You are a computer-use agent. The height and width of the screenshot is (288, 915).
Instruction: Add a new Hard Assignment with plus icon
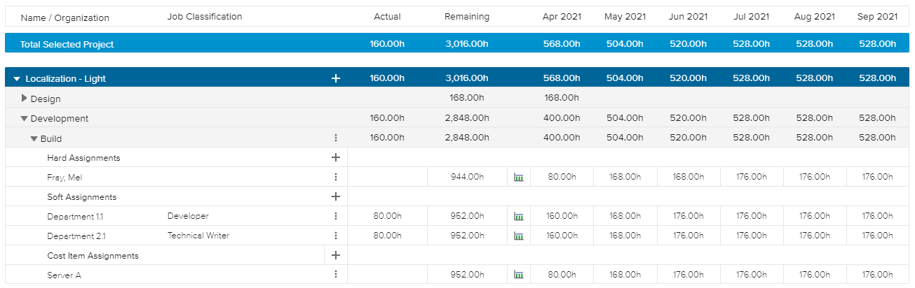tap(335, 158)
